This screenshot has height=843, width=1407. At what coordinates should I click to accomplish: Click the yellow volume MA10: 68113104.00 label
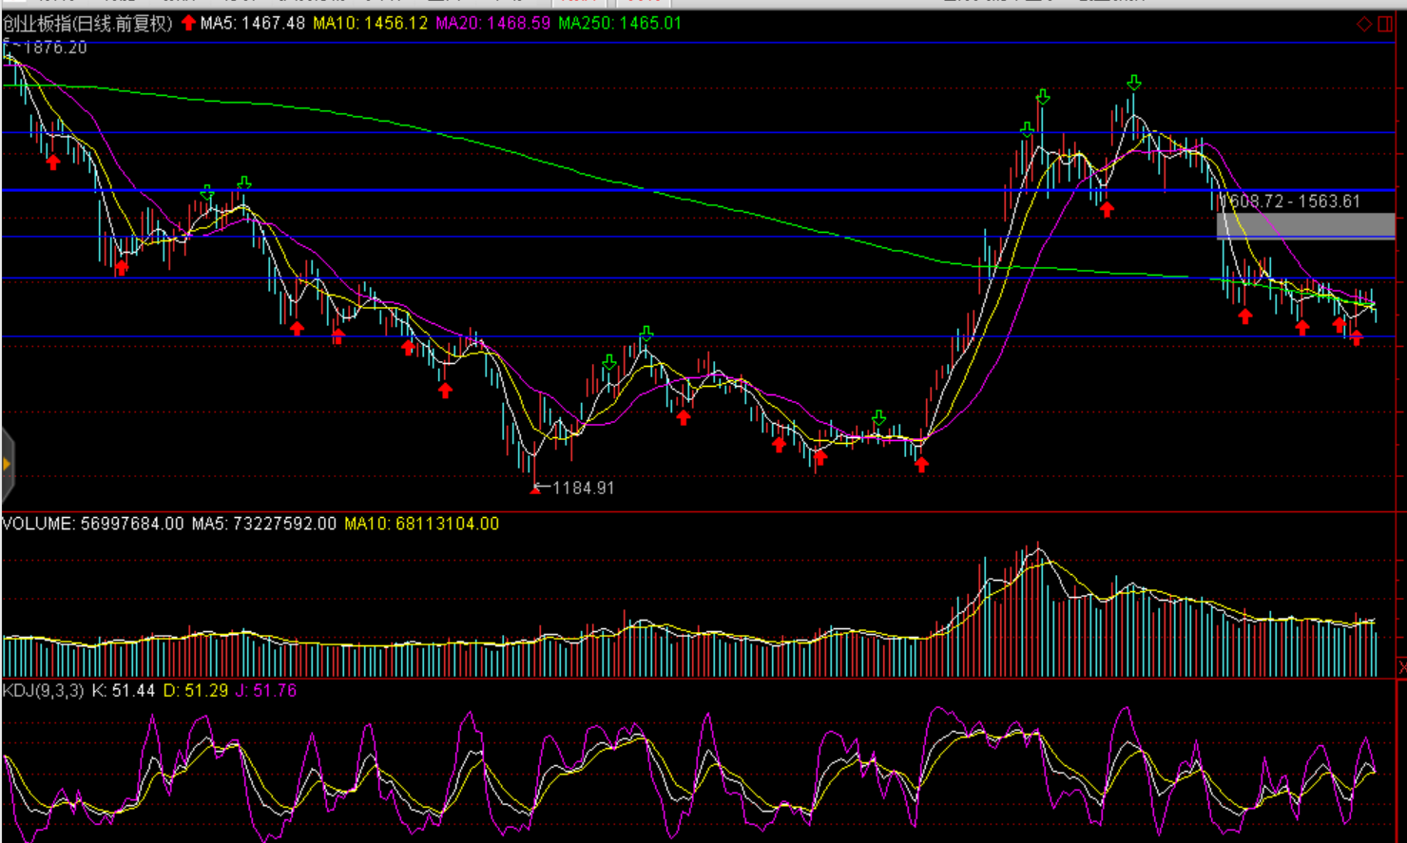421,524
